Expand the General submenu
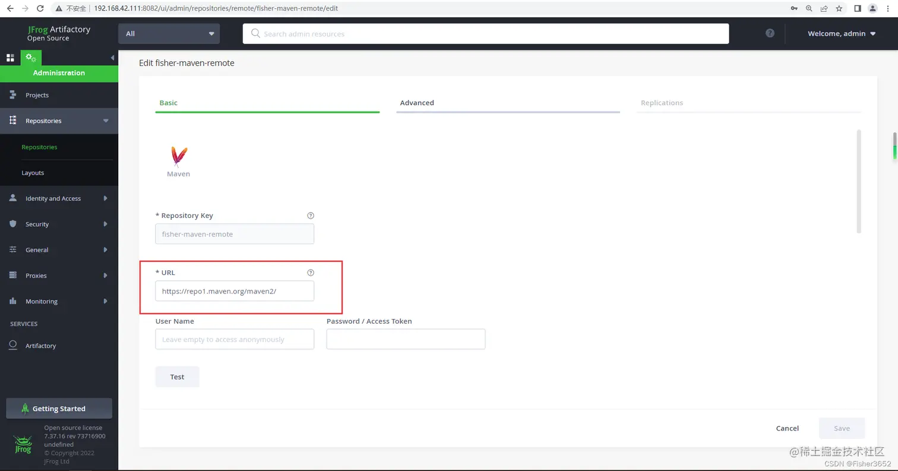This screenshot has width=898, height=471. (105, 249)
